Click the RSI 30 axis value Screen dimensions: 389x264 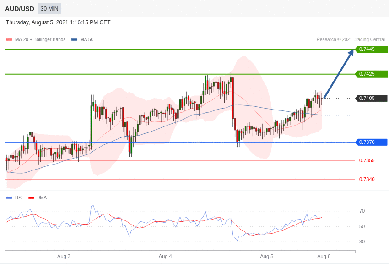click(x=362, y=242)
